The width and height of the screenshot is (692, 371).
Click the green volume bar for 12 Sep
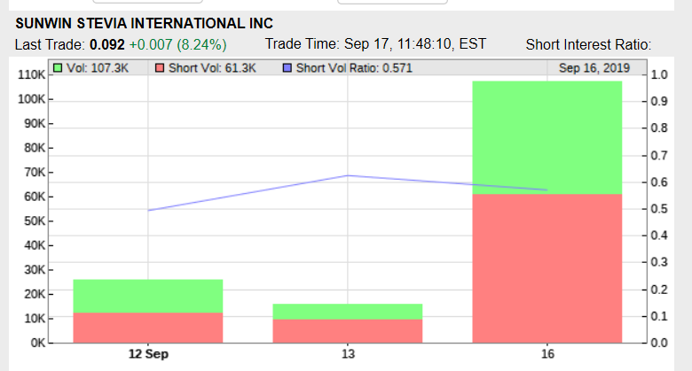tap(148, 296)
